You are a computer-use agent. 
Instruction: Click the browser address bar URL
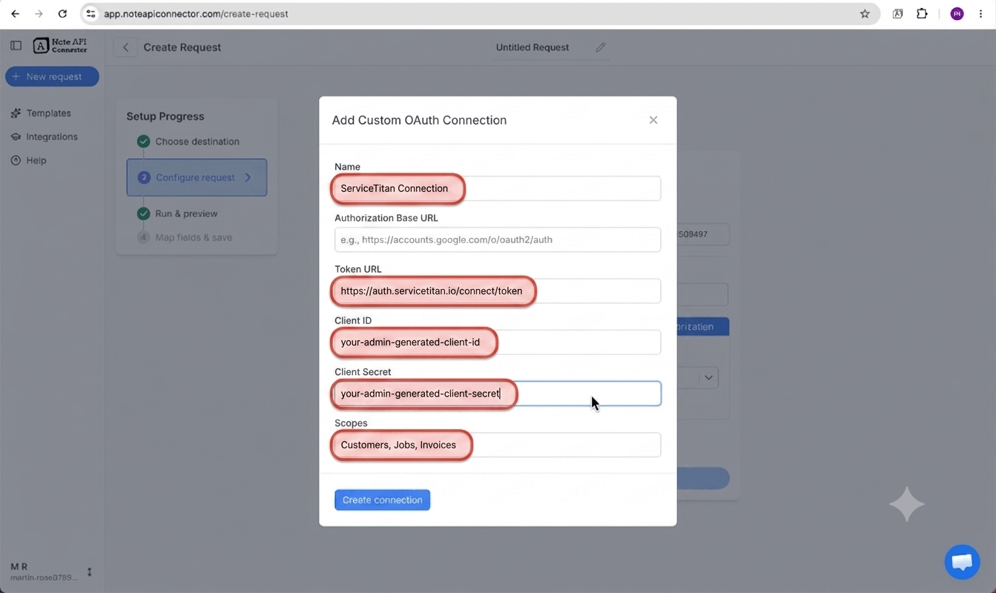(x=196, y=14)
